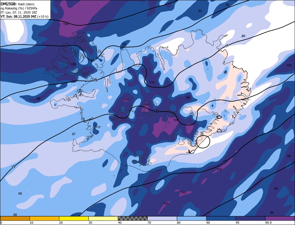Select the 'IT: Lau. 07. 11. 2020 18Z' line
The width and height of the screenshot is (295, 225).
tap(19, 12)
